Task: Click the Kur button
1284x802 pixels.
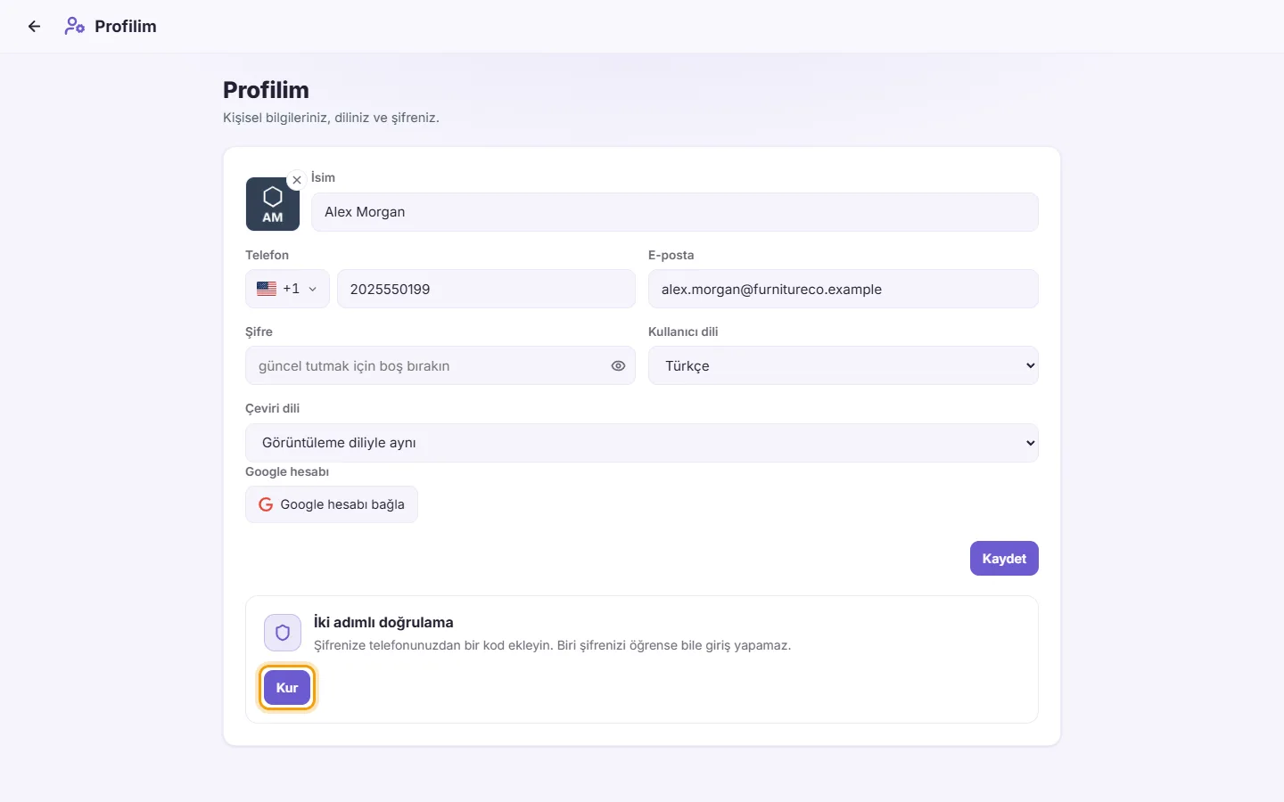Action: coord(287,688)
